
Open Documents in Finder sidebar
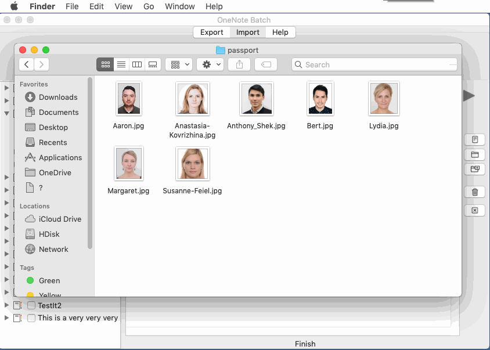(x=52, y=112)
